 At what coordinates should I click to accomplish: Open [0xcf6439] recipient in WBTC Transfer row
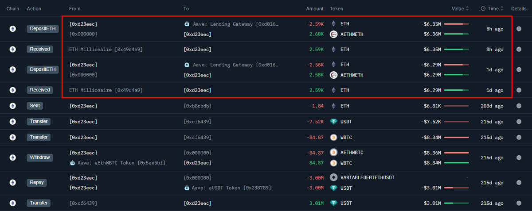pyautogui.click(x=197, y=137)
